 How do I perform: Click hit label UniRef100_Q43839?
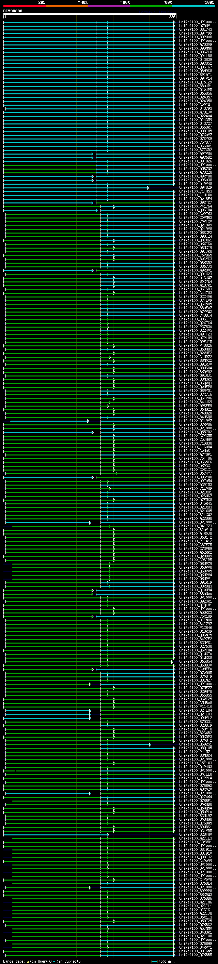(196, 60)
